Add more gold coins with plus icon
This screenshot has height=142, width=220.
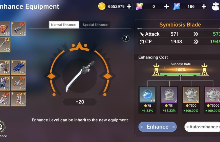point(129,7)
